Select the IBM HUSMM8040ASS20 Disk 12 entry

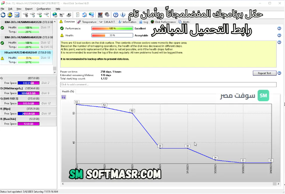(x=27, y=42)
